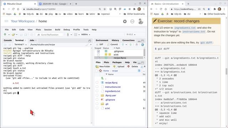Toggle staged checkbox for recipe.Rproj in Git pane
The image size is (228, 128).
click(98, 58)
